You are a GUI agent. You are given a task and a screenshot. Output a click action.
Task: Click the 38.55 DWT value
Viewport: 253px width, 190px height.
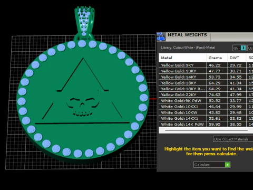[236, 125]
